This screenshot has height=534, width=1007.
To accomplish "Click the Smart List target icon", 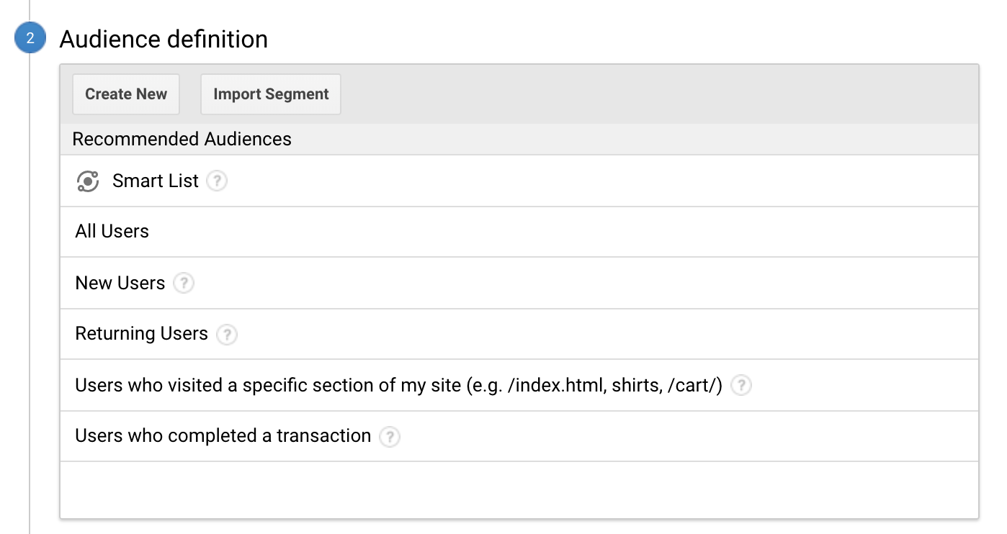I will click(x=88, y=181).
